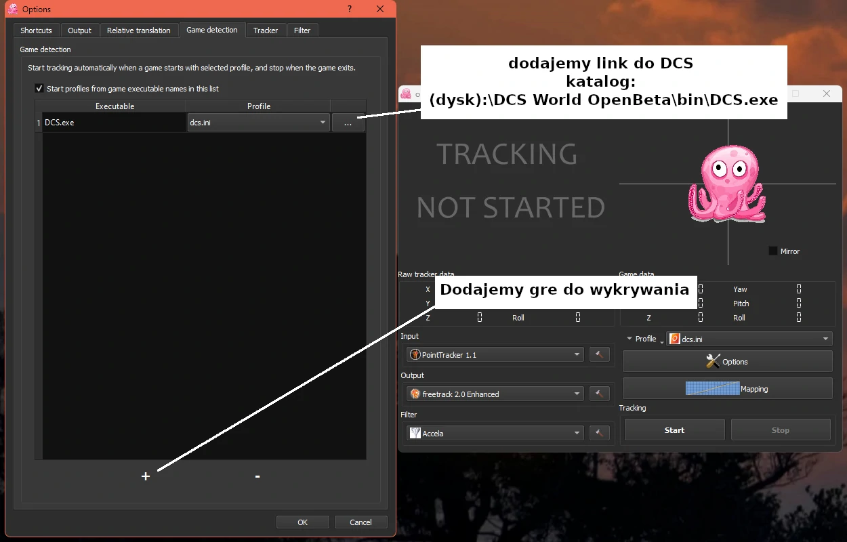Click the help question mark in Options title bar
The image size is (847, 542).
(x=350, y=9)
